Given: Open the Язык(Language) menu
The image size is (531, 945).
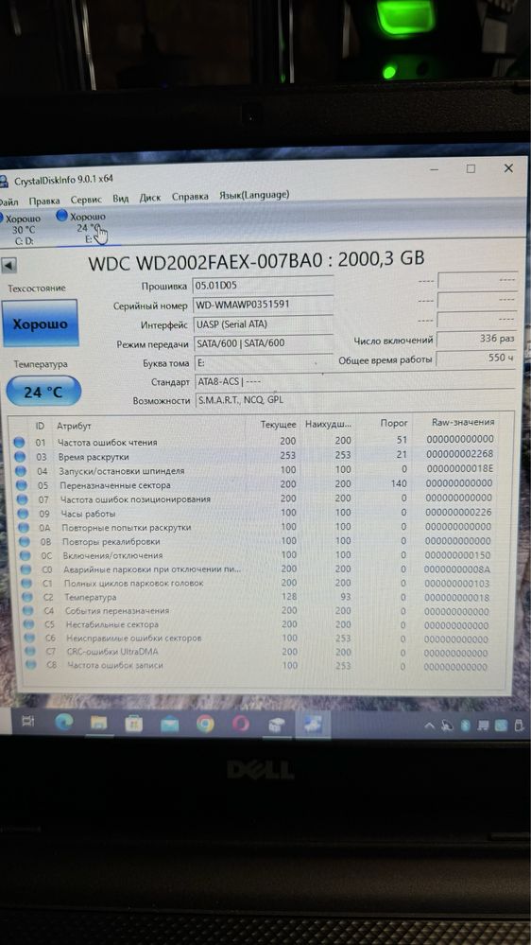Looking at the screenshot, I should [253, 195].
